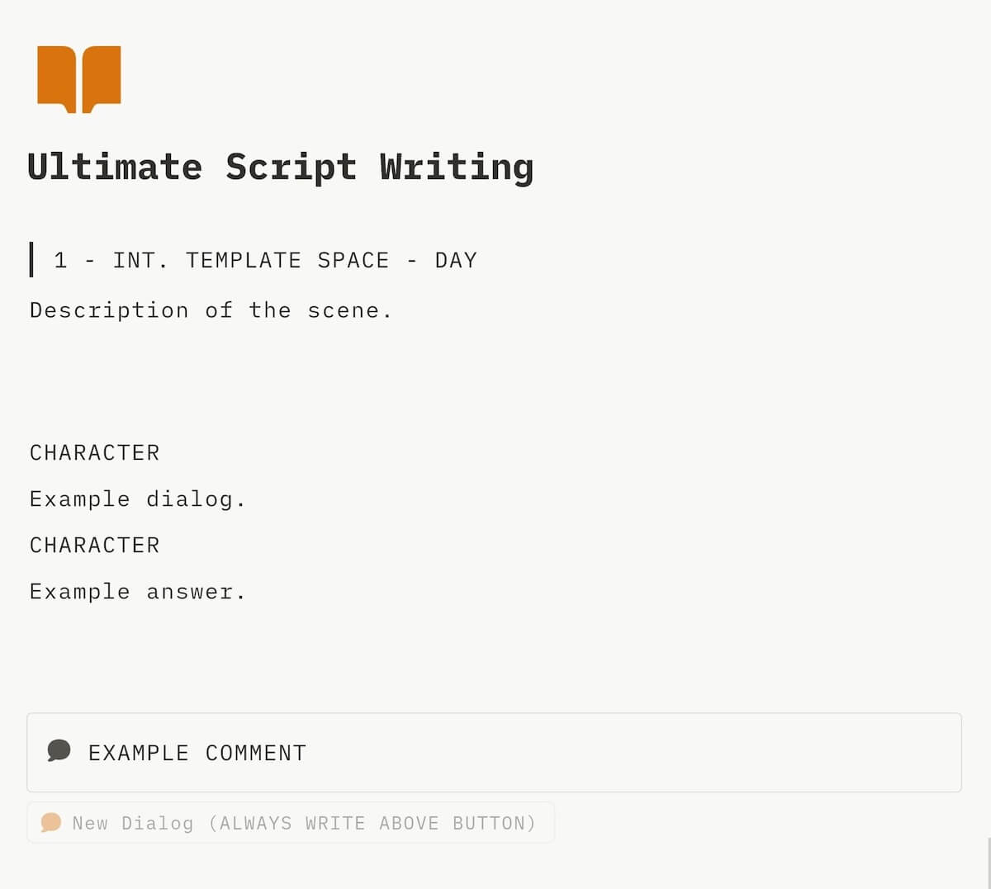The height and width of the screenshot is (889, 991).
Task: Click the "Example dialog." line
Action: 137,499
